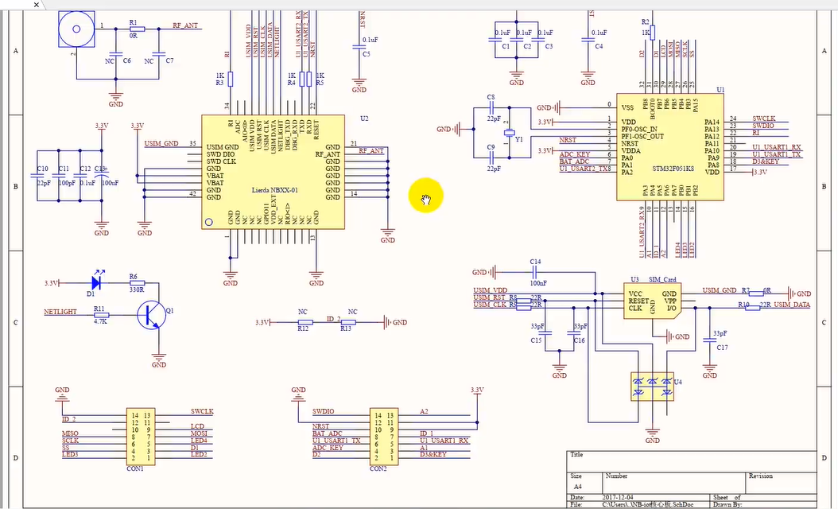838x509 pixels.
Task: Click the MISO label on CON1
Action: tap(70, 433)
